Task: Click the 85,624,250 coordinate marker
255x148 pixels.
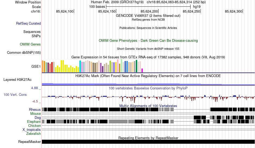Action: point(192,11)
